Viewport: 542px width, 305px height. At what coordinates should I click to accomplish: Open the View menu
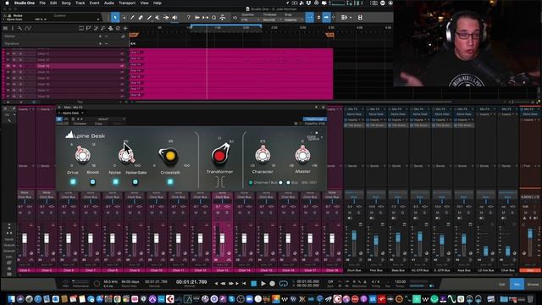tap(144, 3)
